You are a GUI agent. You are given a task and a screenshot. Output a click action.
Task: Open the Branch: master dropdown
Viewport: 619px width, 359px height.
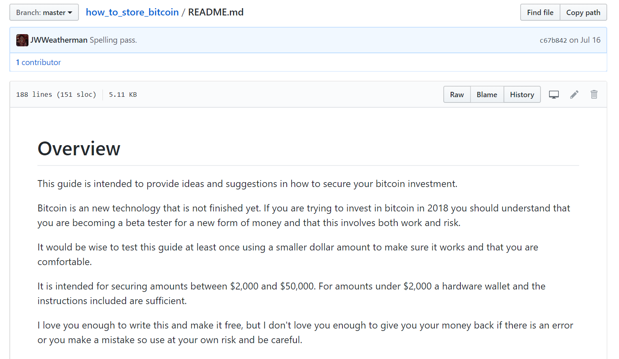(44, 13)
